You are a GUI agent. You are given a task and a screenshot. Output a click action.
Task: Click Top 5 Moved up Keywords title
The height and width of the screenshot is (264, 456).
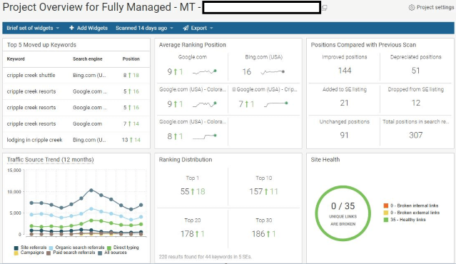pos(41,45)
